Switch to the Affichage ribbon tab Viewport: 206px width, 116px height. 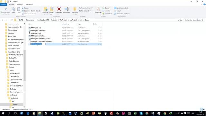click(29, 5)
